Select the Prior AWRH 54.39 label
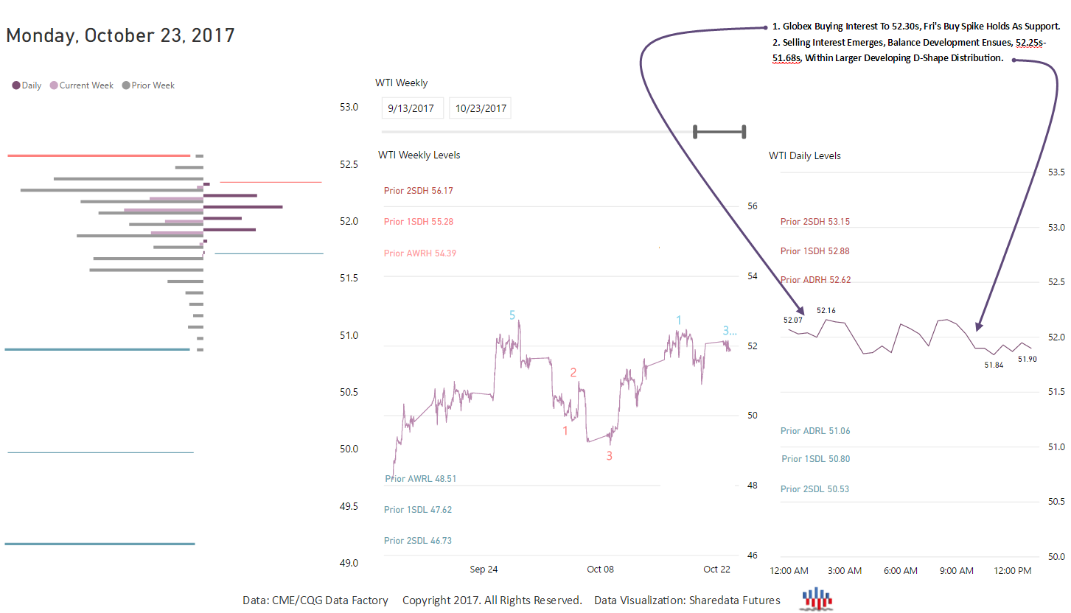Image resolution: width=1071 pixels, height=613 pixels. (419, 253)
